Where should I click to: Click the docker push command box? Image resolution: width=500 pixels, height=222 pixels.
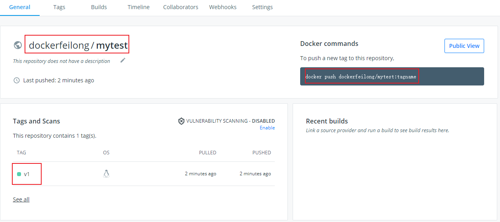coord(392,76)
